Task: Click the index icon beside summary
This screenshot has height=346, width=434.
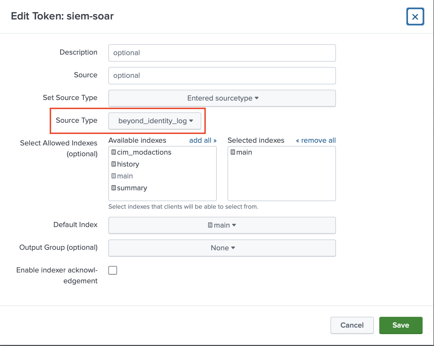Action: (114, 188)
